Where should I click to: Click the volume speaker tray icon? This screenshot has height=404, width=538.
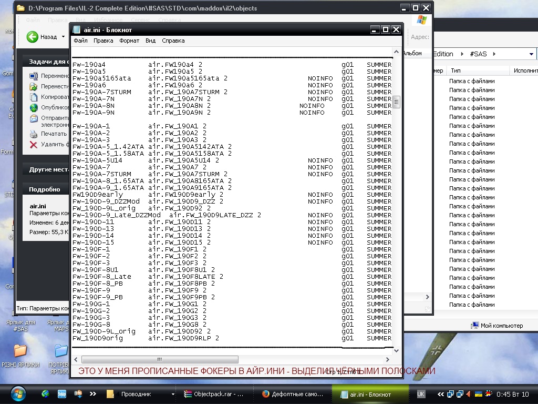pyautogui.click(x=468, y=394)
